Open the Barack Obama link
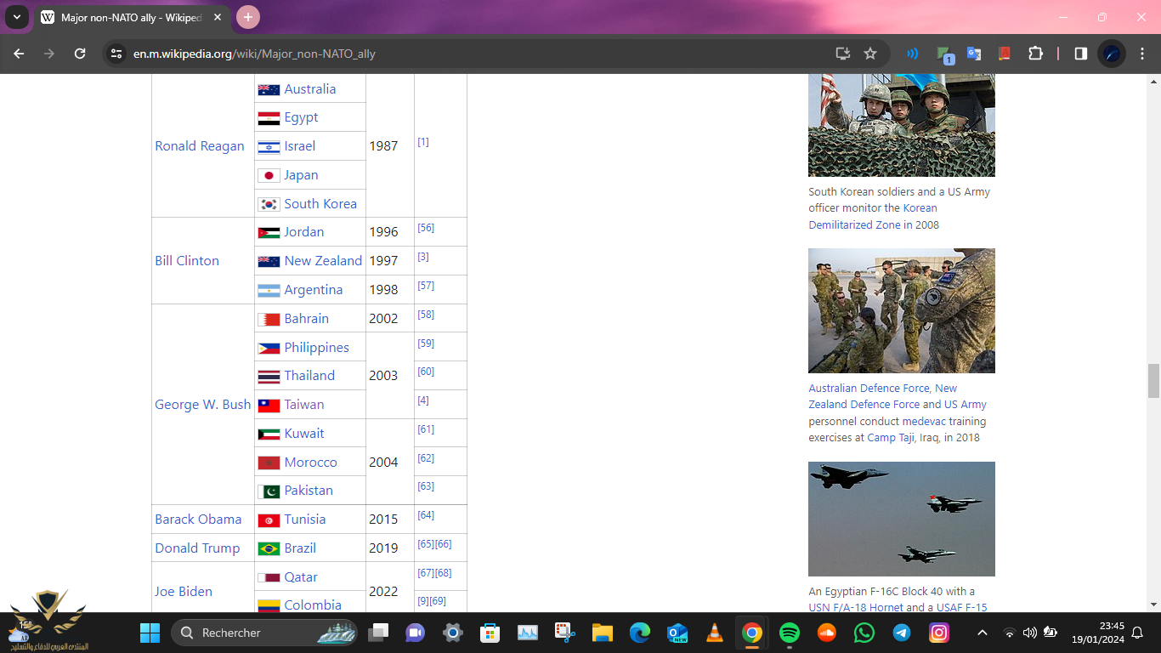This screenshot has width=1161, height=653. click(x=198, y=520)
